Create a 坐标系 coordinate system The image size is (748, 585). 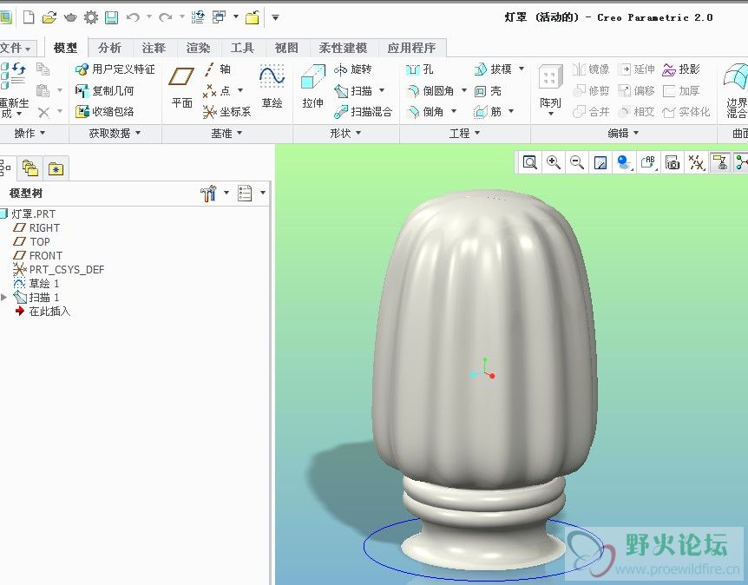click(227, 112)
